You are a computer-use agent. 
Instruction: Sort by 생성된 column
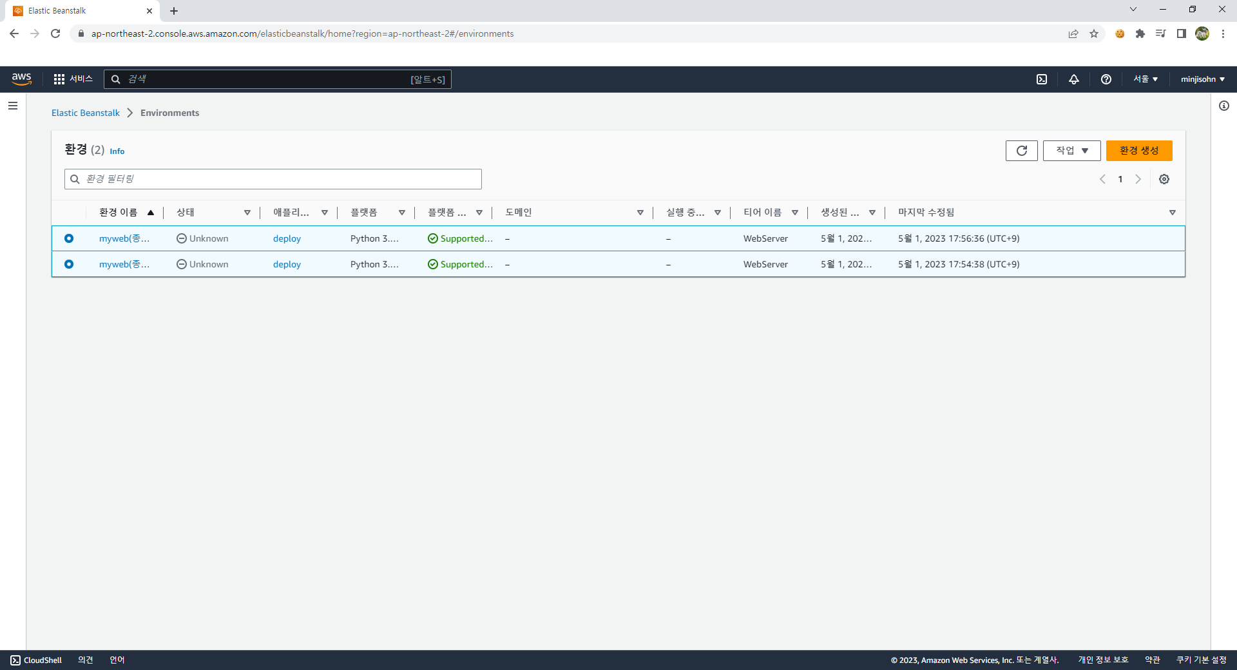click(848, 213)
